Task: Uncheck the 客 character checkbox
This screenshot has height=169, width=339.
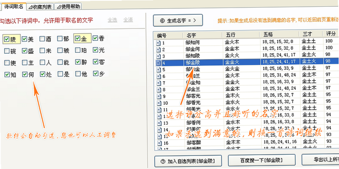Action: [x=95, y=62]
